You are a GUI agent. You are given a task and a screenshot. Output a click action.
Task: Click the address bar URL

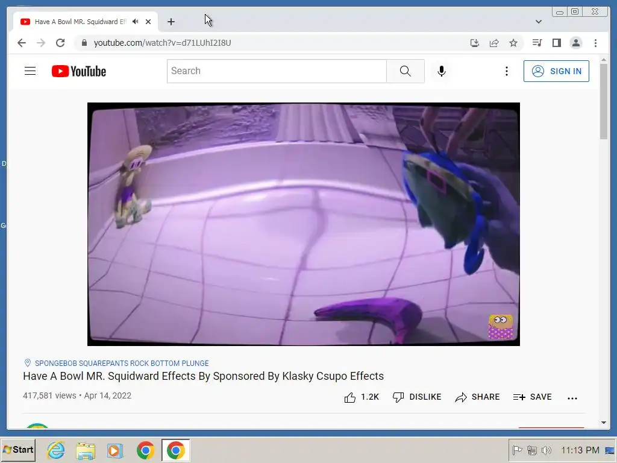[x=162, y=43]
